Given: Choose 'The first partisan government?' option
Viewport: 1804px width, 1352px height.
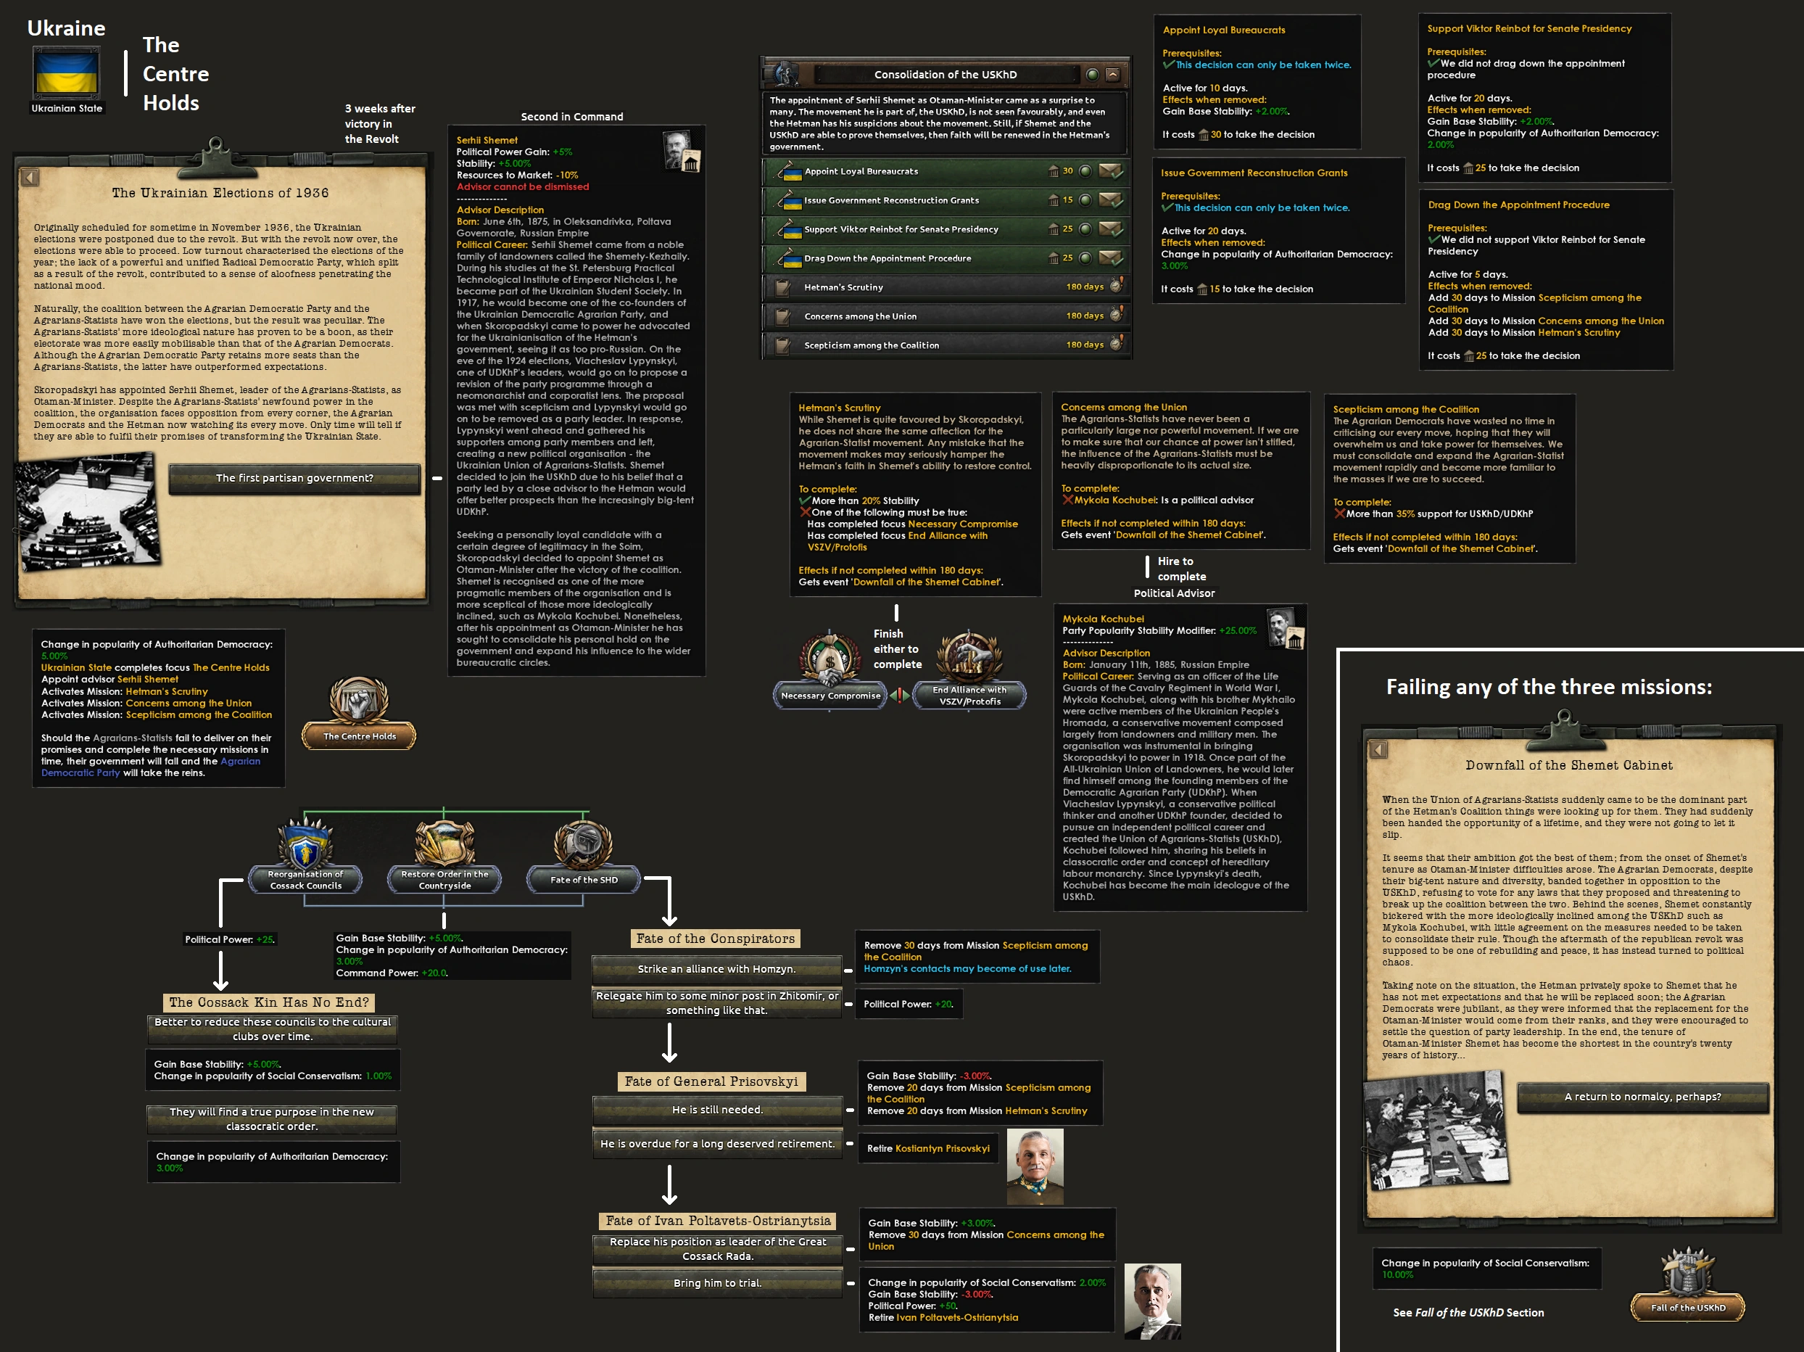Looking at the screenshot, I should pos(294,478).
